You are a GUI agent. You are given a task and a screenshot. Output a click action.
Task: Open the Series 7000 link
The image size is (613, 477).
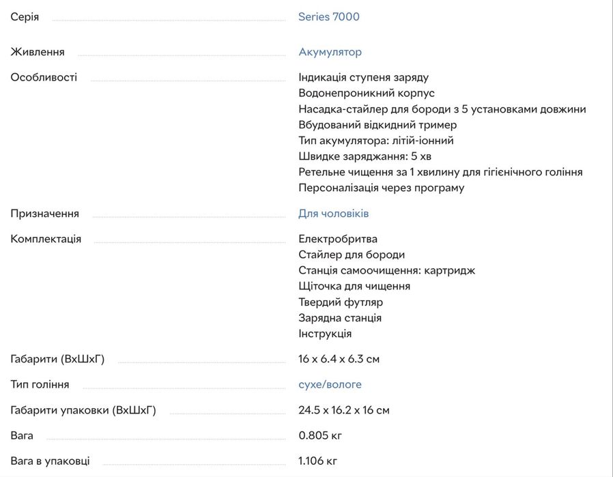tap(328, 16)
